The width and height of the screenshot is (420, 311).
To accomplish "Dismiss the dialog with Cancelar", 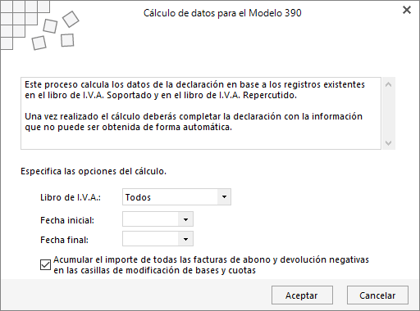I will [x=377, y=295].
